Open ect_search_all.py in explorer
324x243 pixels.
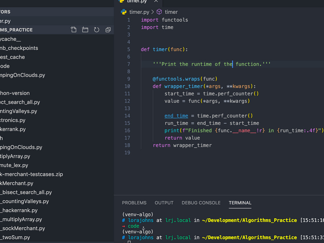point(57,102)
